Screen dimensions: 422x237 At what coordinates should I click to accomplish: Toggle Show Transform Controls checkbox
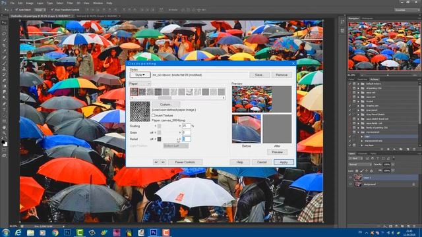pyautogui.click(x=52, y=10)
